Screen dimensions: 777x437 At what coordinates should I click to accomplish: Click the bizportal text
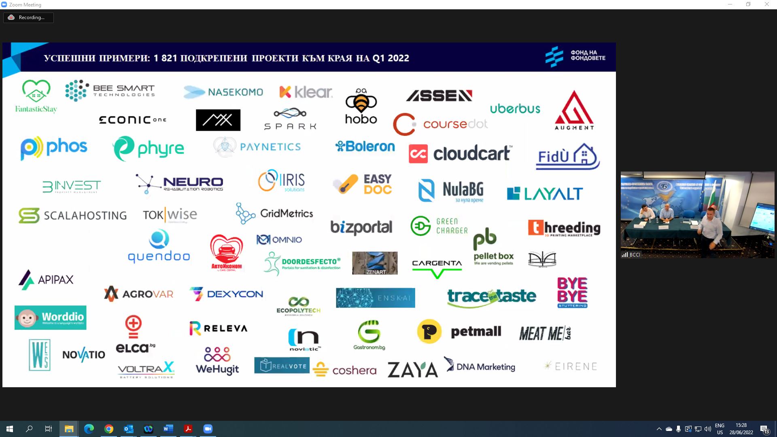click(x=361, y=227)
